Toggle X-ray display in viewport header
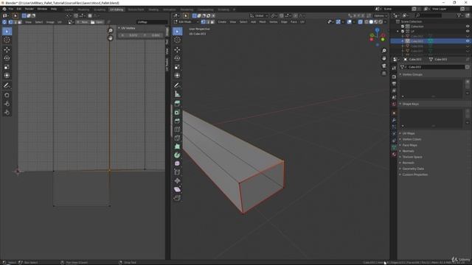 (361, 22)
